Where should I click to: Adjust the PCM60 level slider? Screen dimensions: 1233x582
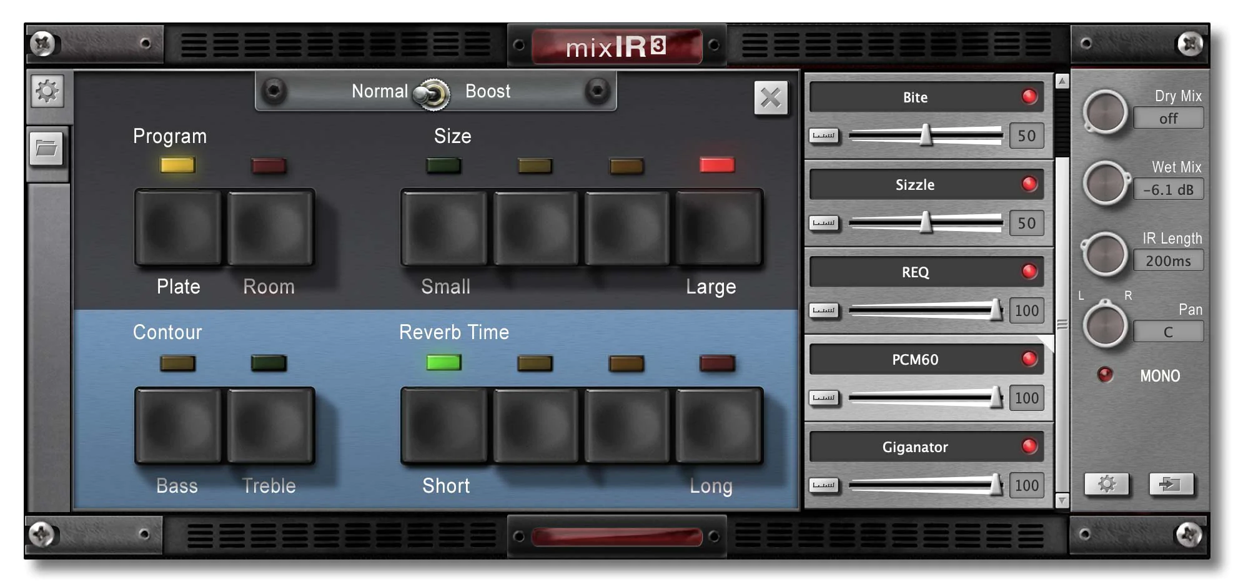tap(926, 398)
